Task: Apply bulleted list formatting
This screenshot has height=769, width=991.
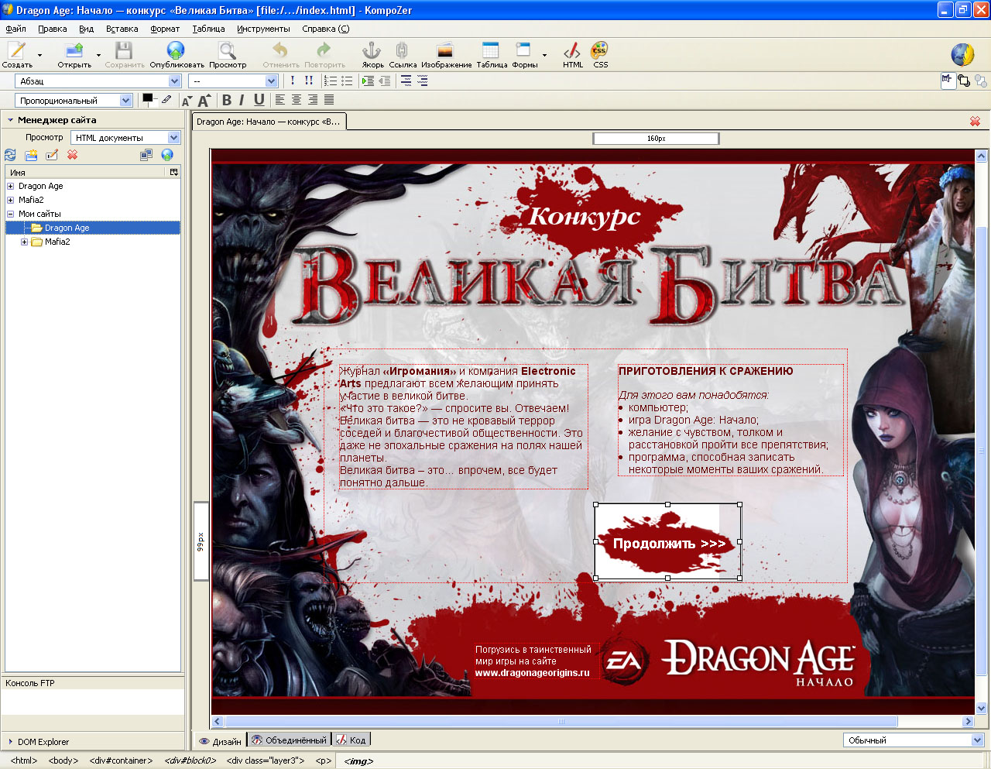Action: (347, 81)
